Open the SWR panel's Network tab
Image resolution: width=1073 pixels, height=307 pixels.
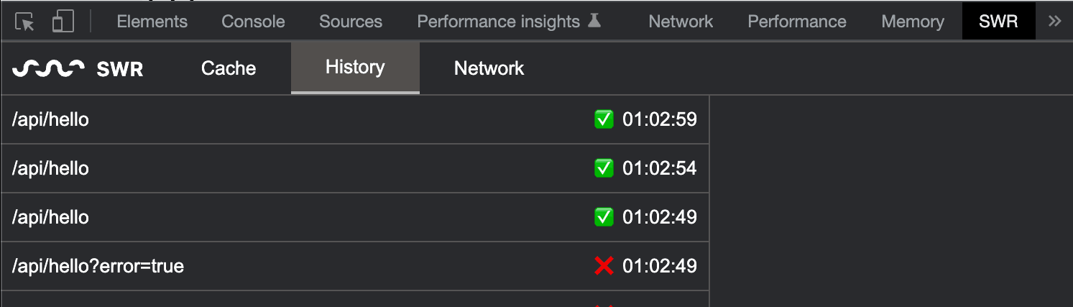[489, 68]
